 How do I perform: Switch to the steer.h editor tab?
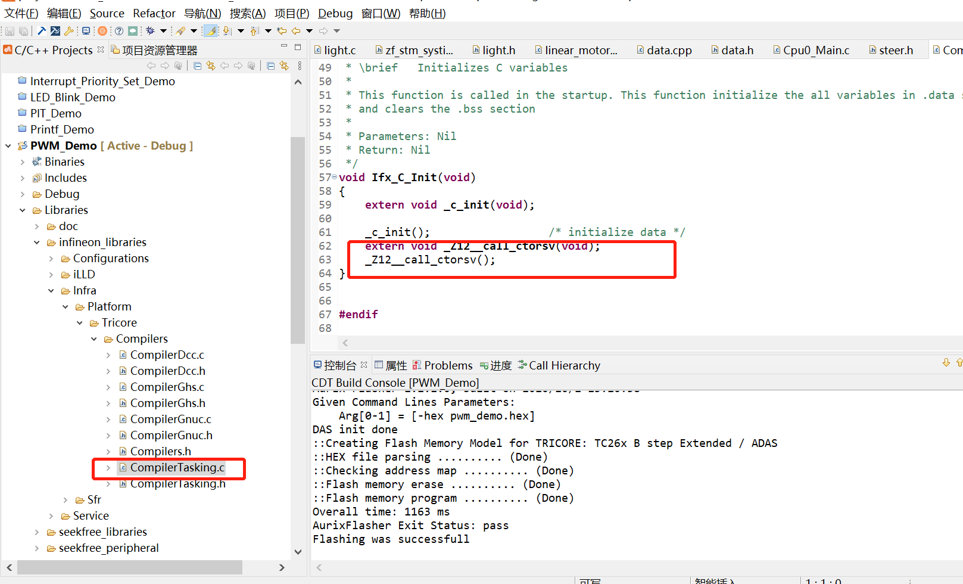tap(890, 50)
